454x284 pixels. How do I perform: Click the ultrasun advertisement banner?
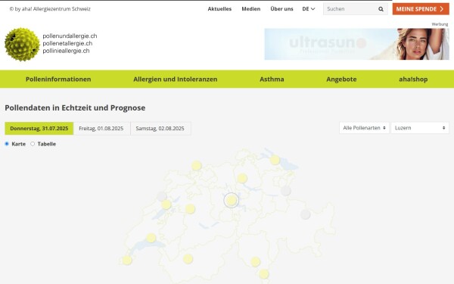click(356, 44)
